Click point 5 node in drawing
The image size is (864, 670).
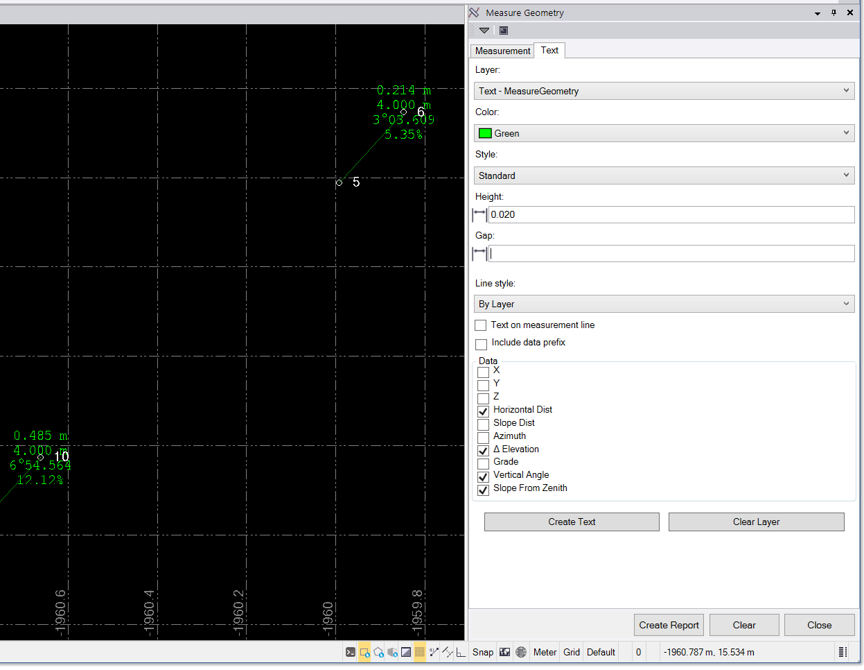point(339,183)
